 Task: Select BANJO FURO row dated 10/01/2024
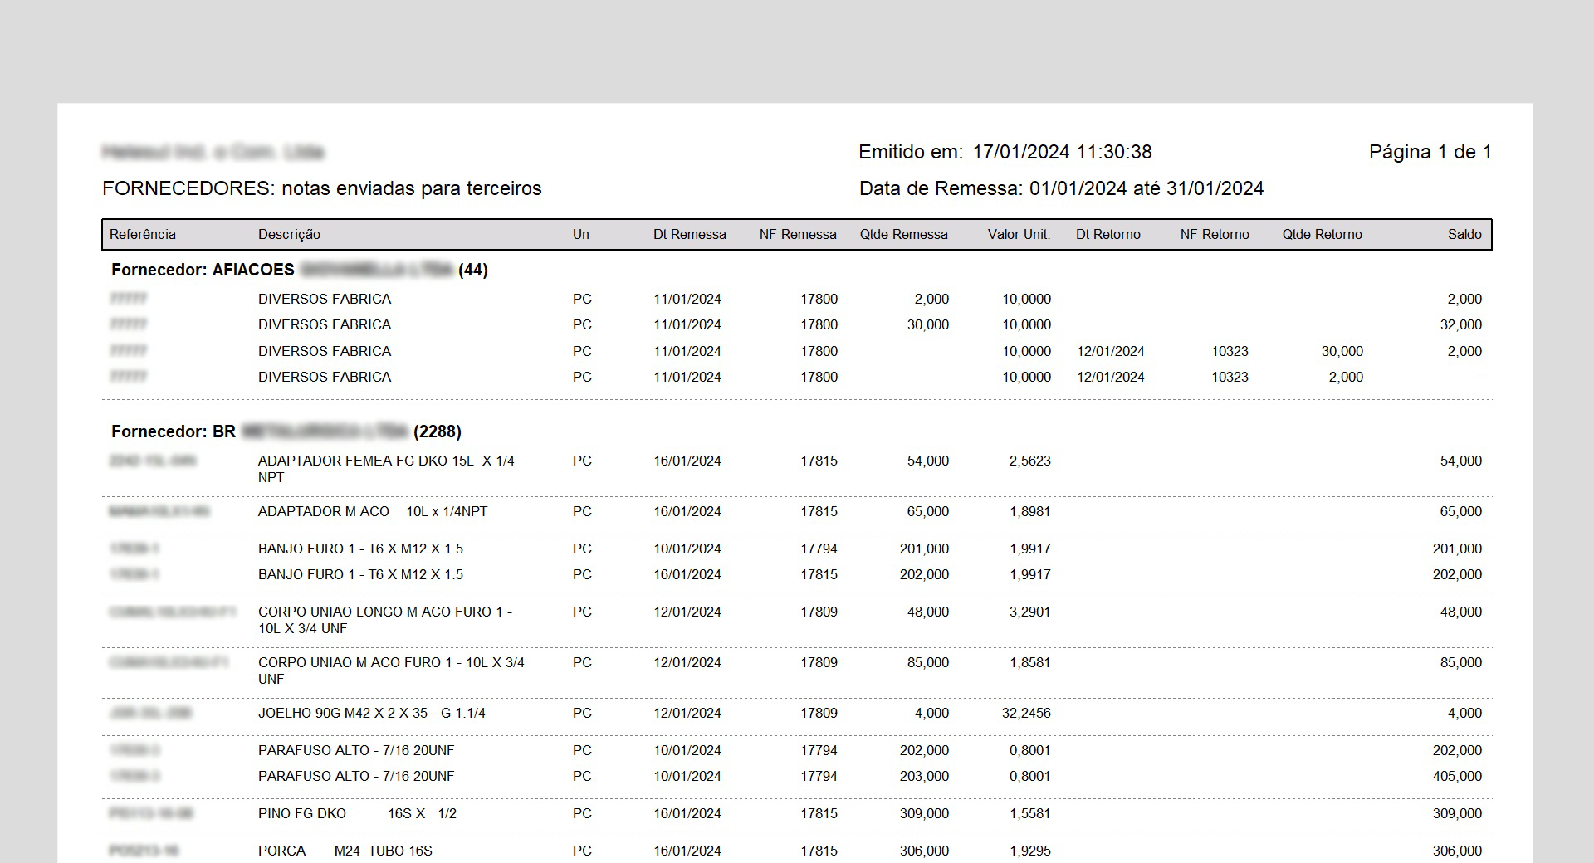pyautogui.click(x=796, y=549)
